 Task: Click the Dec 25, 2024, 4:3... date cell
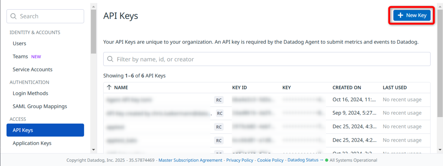pyautogui.click(x=354, y=127)
